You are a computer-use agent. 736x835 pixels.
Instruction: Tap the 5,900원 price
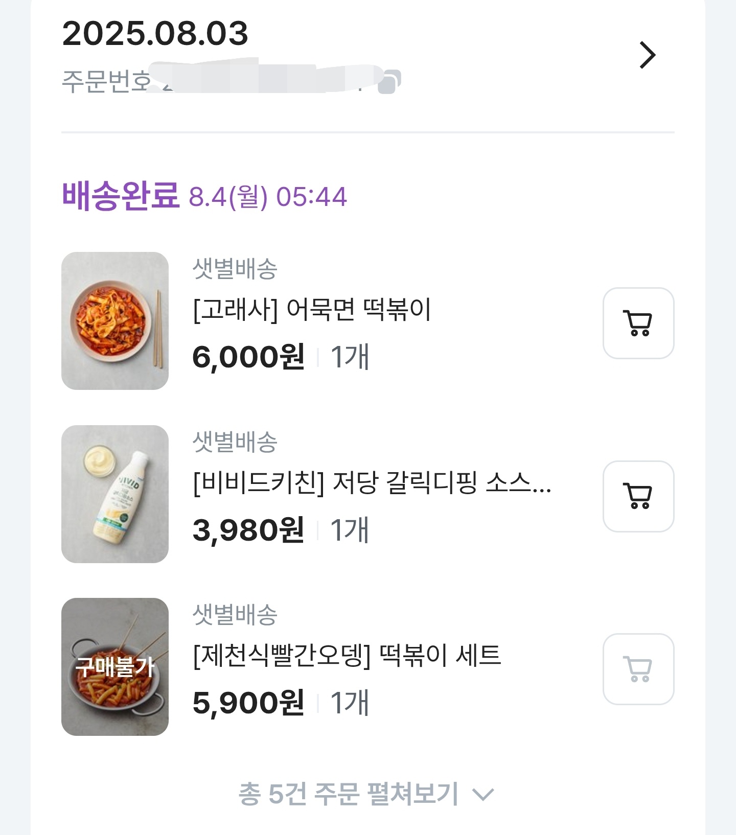(x=248, y=703)
